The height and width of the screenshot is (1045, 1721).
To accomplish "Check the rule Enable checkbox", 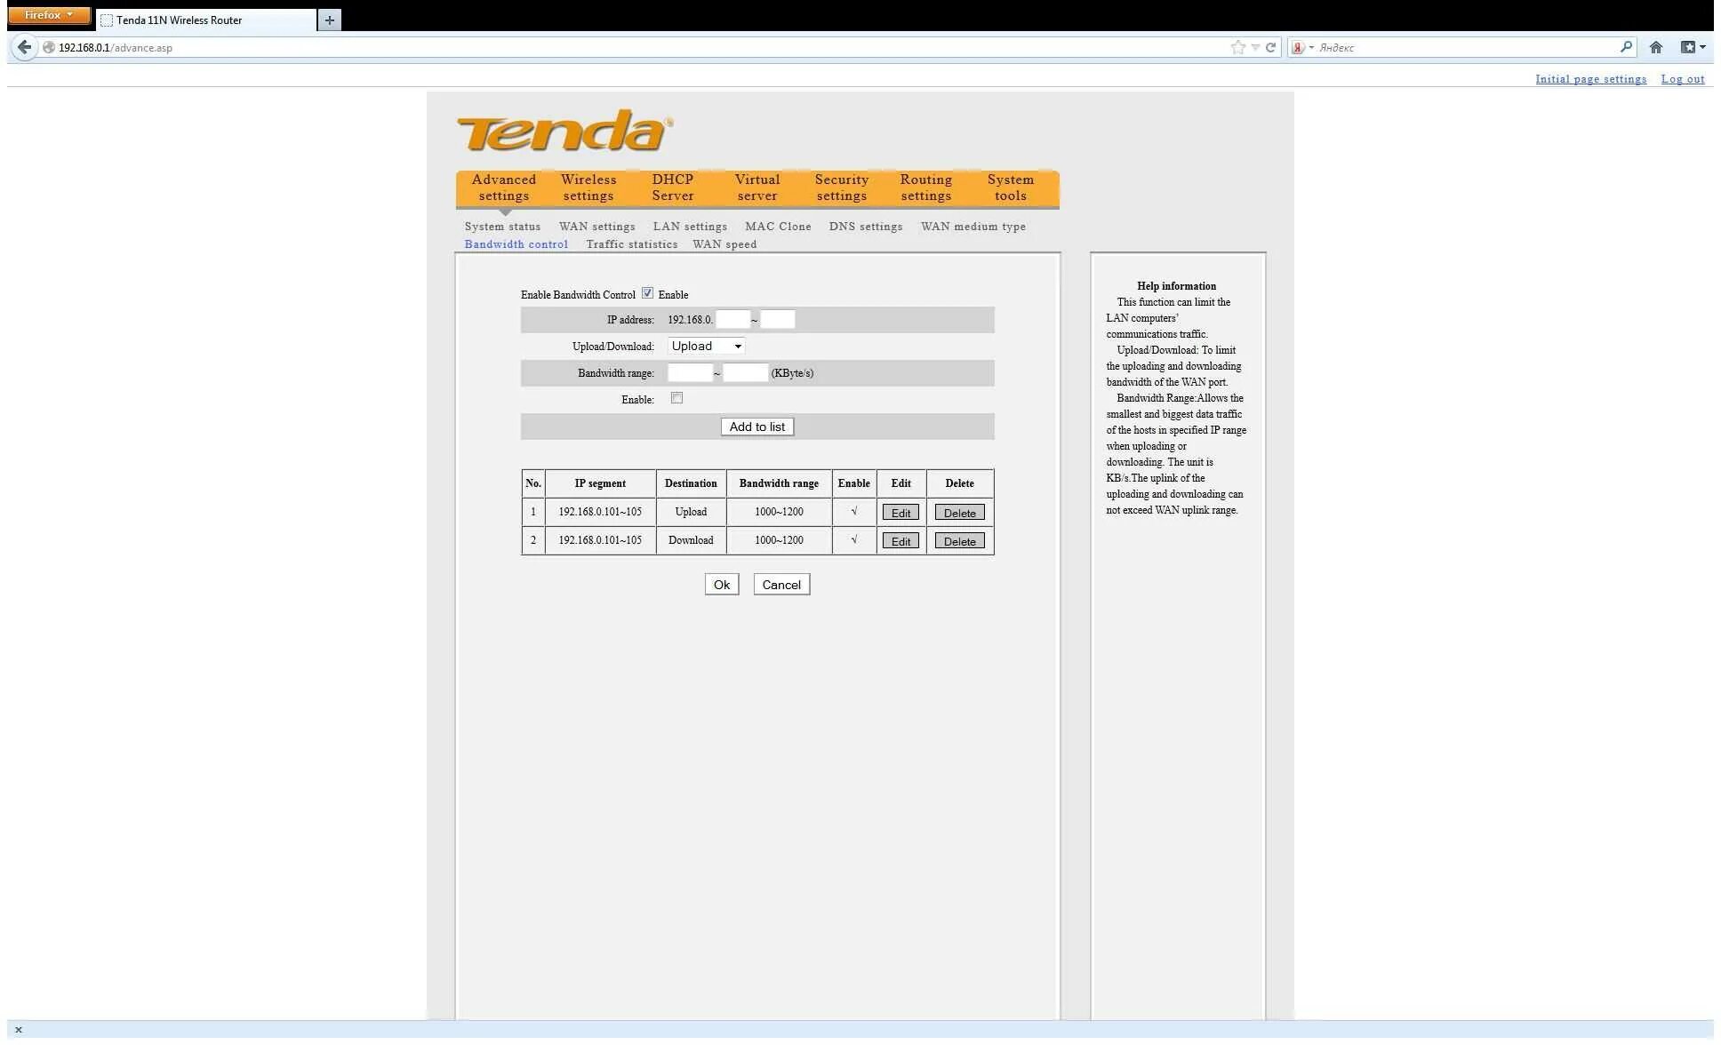I will (676, 398).
